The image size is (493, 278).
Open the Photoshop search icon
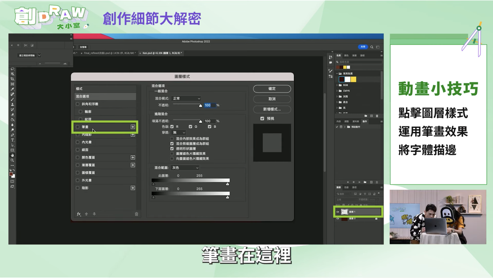372,47
